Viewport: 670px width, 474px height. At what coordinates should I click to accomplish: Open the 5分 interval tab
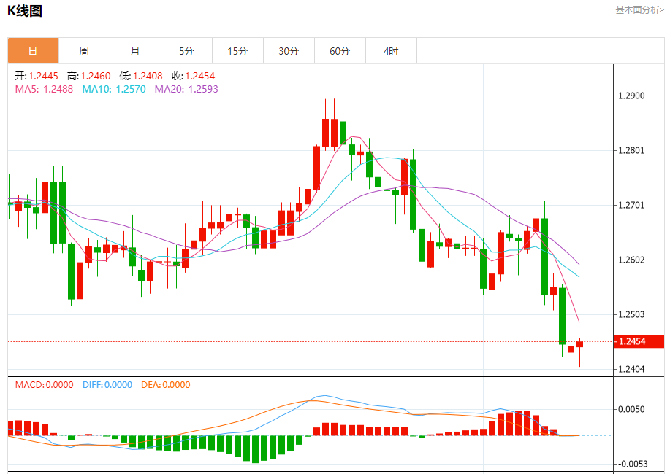coord(186,51)
